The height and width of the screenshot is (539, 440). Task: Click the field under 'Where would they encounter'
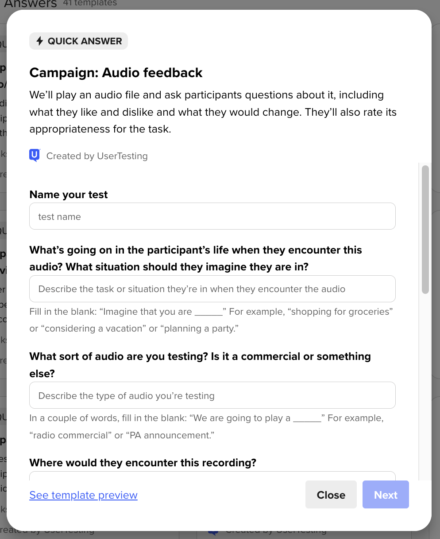tap(212, 476)
